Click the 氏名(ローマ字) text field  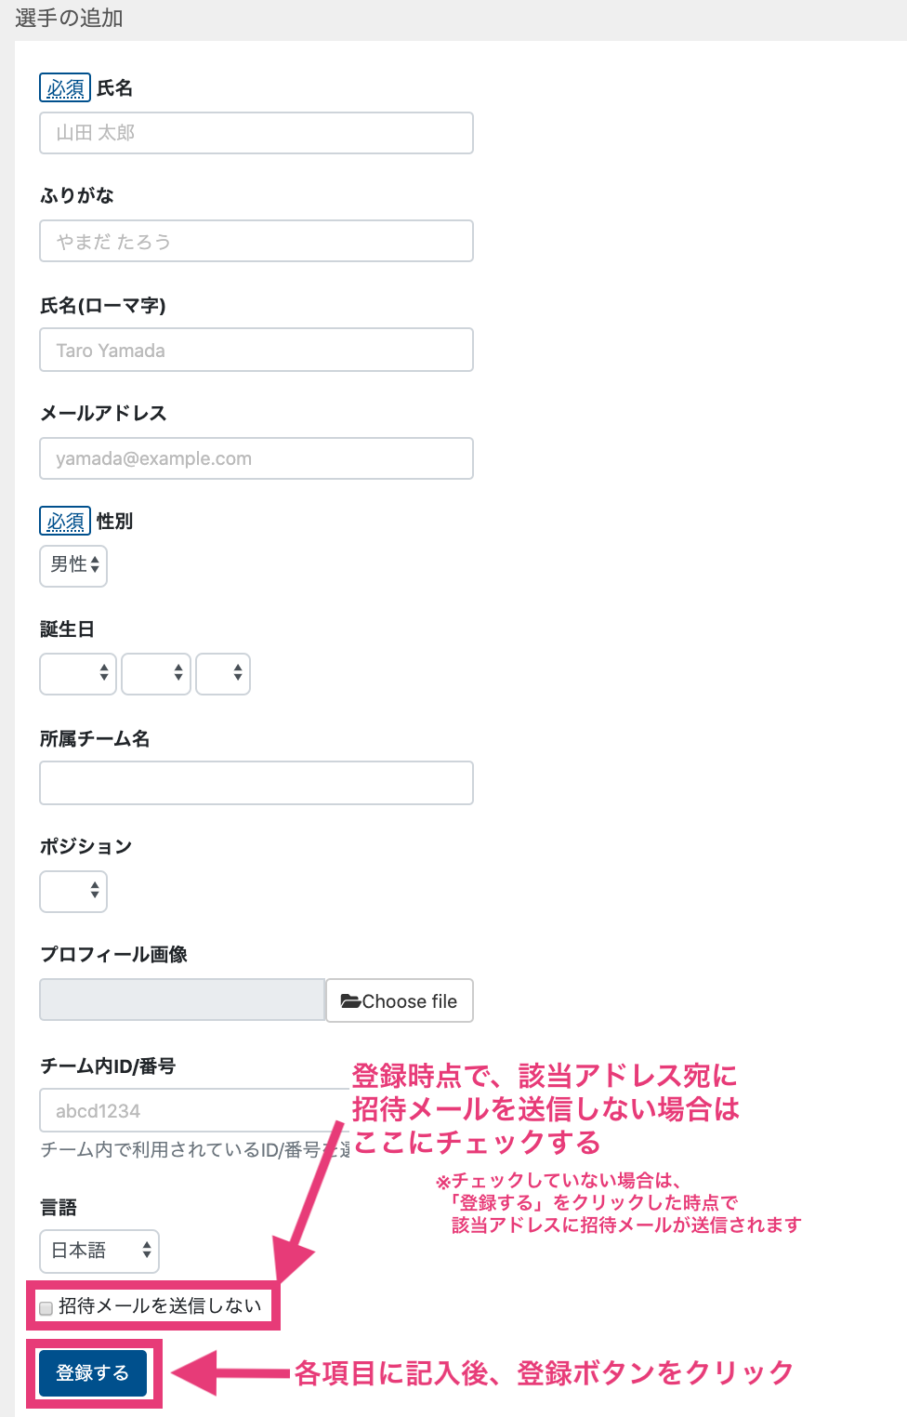[256, 350]
